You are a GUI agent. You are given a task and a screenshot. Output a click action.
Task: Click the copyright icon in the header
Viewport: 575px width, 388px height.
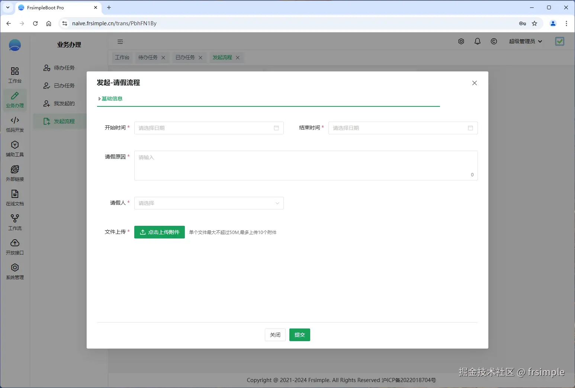tap(494, 41)
